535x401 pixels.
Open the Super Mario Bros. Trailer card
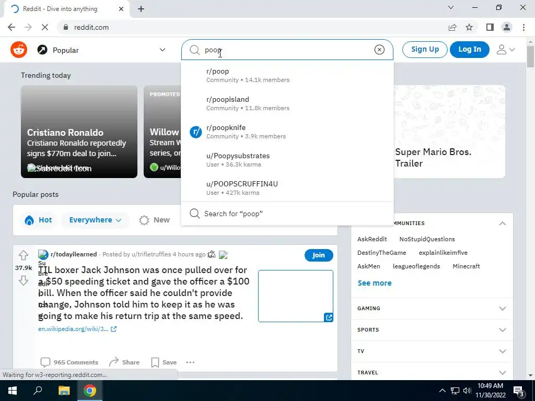point(449,132)
